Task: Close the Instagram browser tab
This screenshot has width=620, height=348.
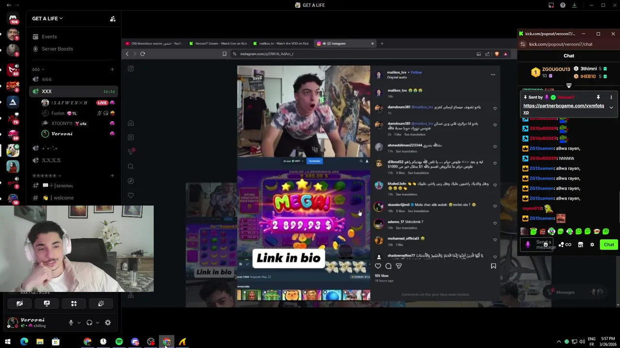Action: click(372, 43)
